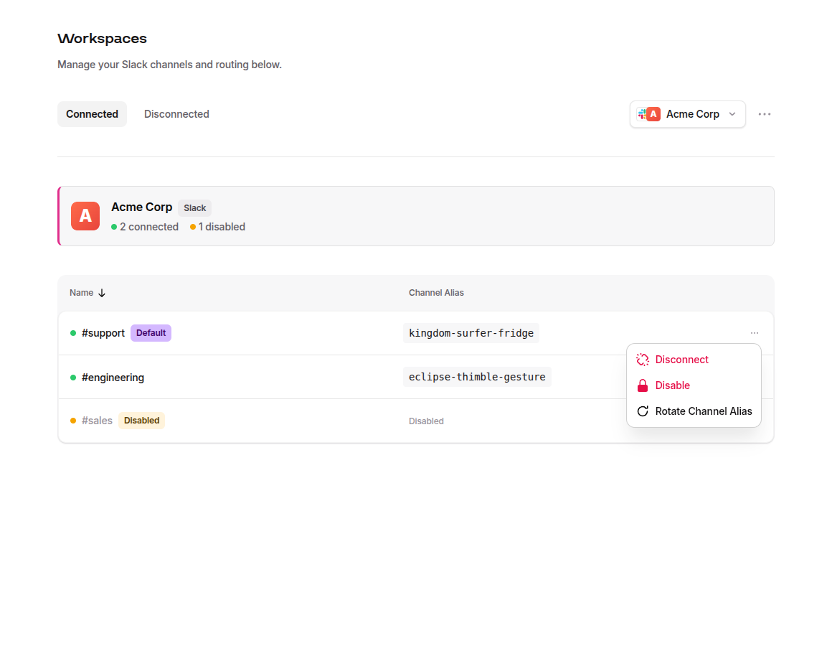Click the Manage your Slack channels description
This screenshot has width=832, height=646.
click(x=169, y=65)
